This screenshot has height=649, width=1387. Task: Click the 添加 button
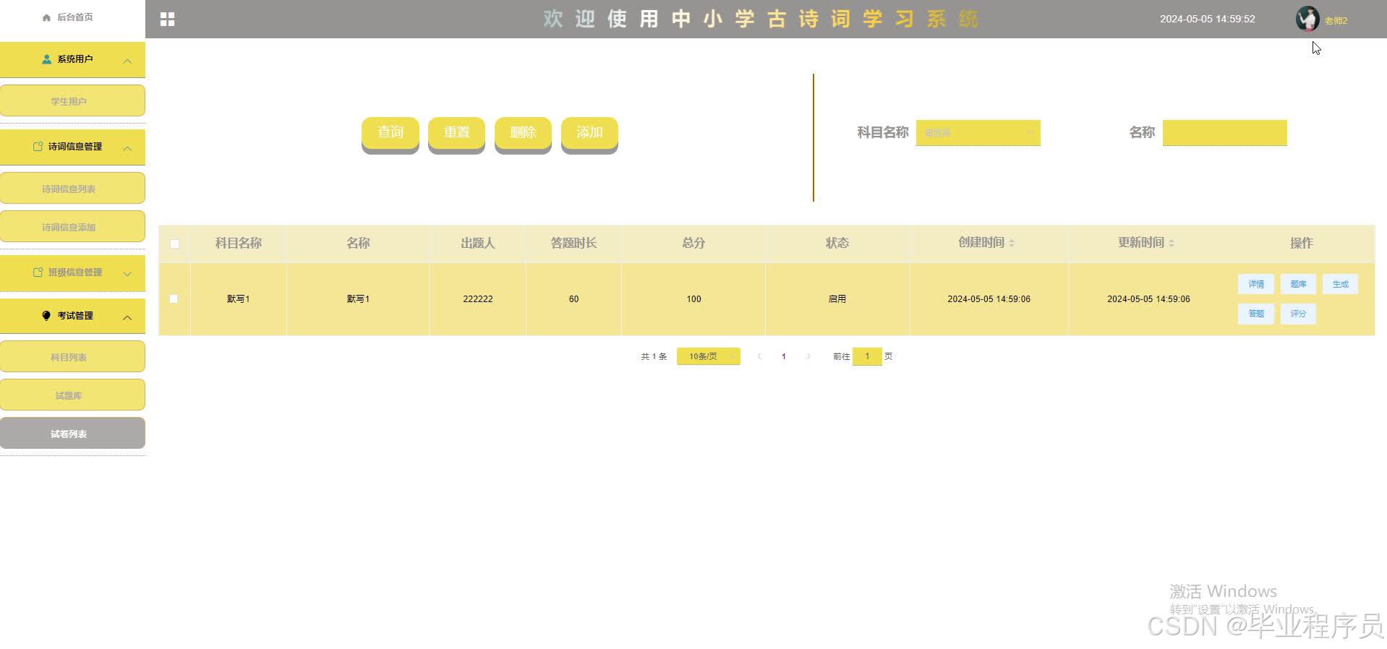589,134
